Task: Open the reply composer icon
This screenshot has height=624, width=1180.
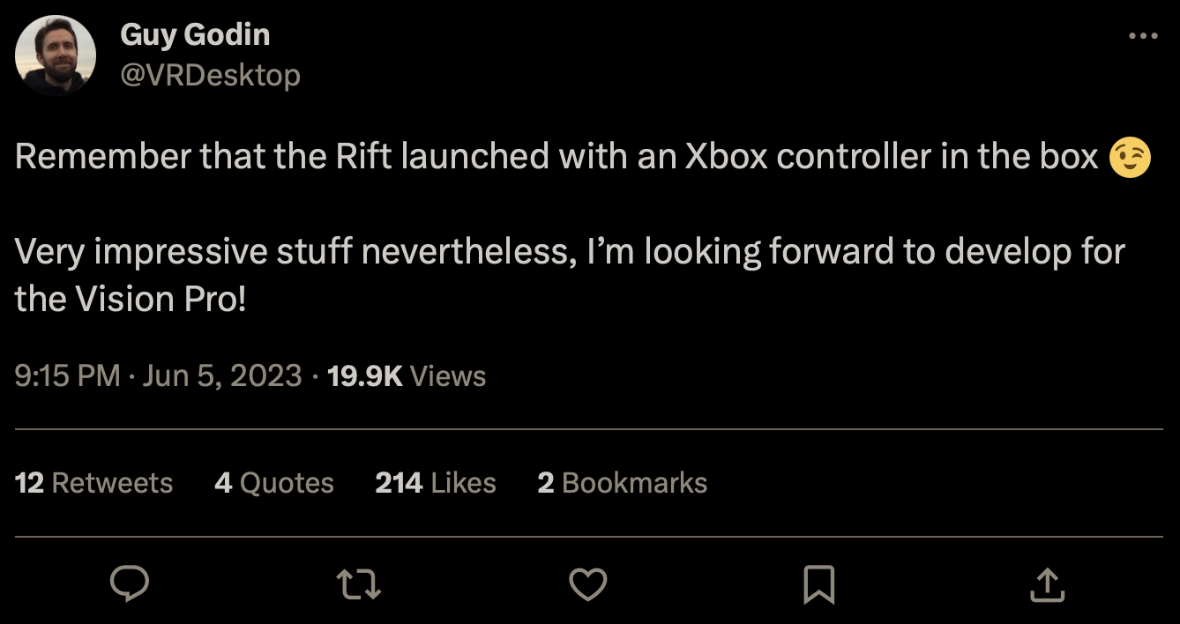Action: (131, 583)
